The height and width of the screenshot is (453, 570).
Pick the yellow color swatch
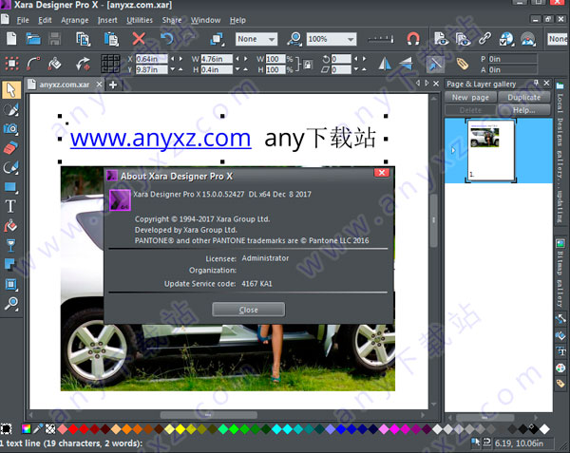(180, 429)
